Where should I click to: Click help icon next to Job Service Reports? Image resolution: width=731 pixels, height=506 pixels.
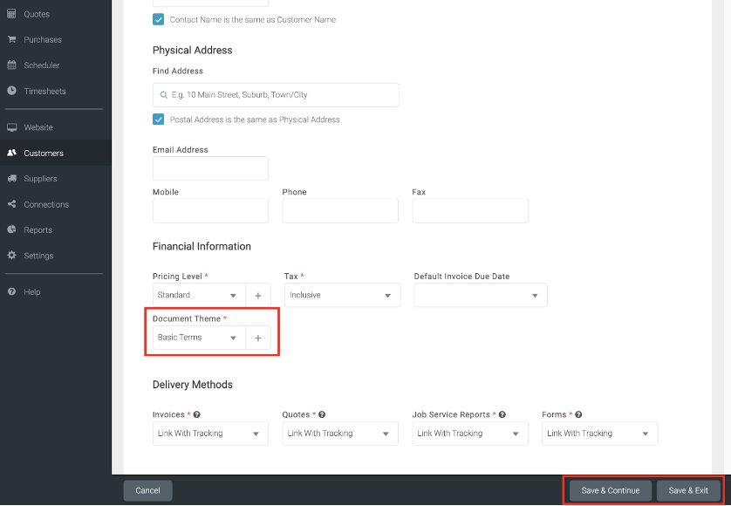point(502,414)
